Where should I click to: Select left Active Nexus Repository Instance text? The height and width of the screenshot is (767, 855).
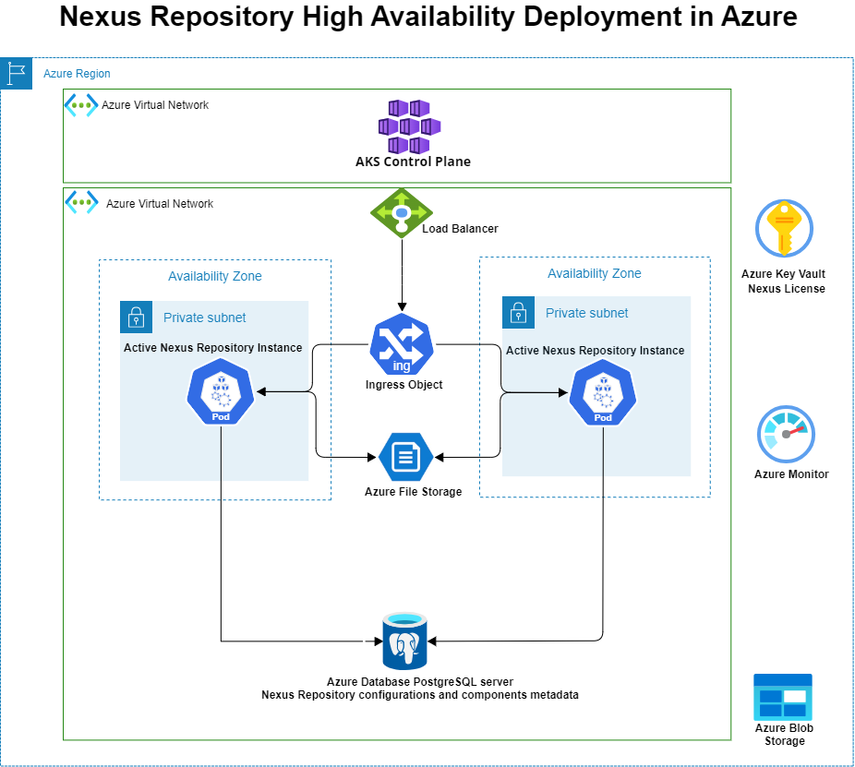212,348
